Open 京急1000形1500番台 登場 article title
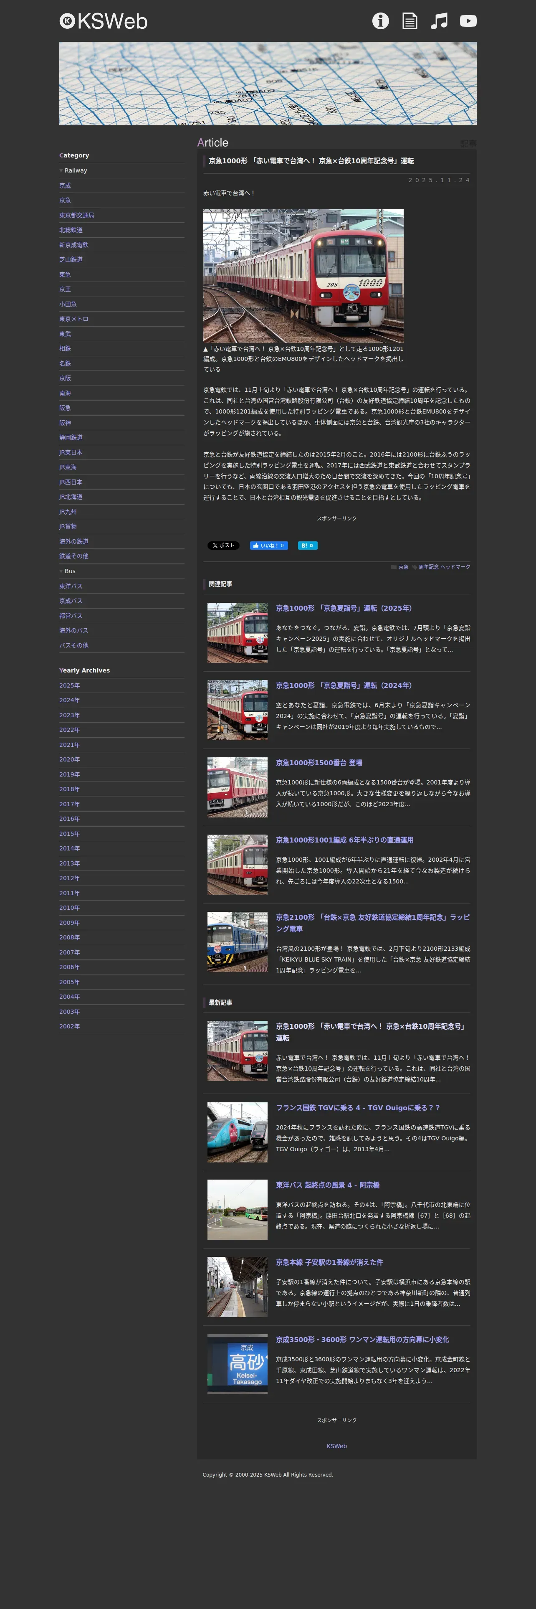Screen dimensions: 536x1609 [x=319, y=763]
